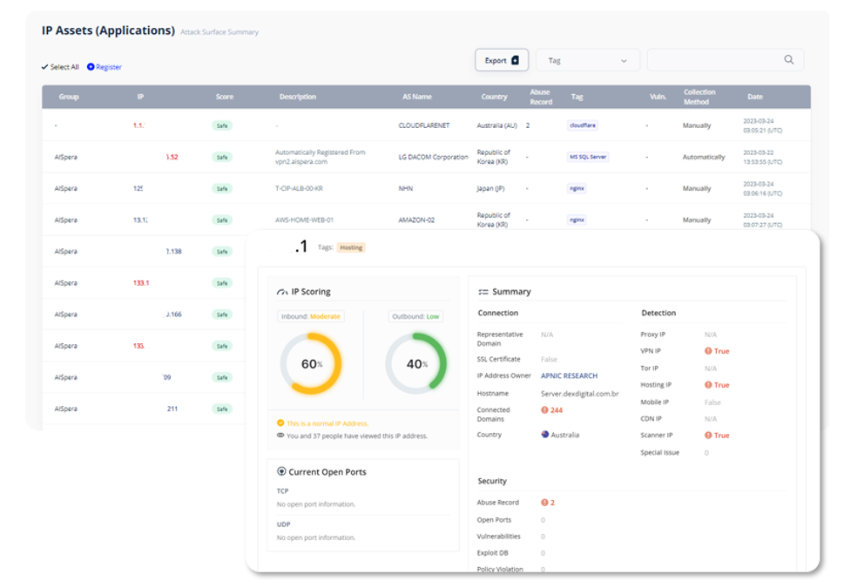The width and height of the screenshot is (844, 588).
Task: Sort by the Country column header
Action: tap(494, 97)
